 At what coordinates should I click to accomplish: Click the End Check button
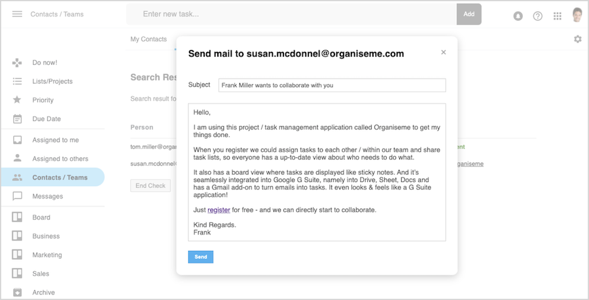point(151,186)
